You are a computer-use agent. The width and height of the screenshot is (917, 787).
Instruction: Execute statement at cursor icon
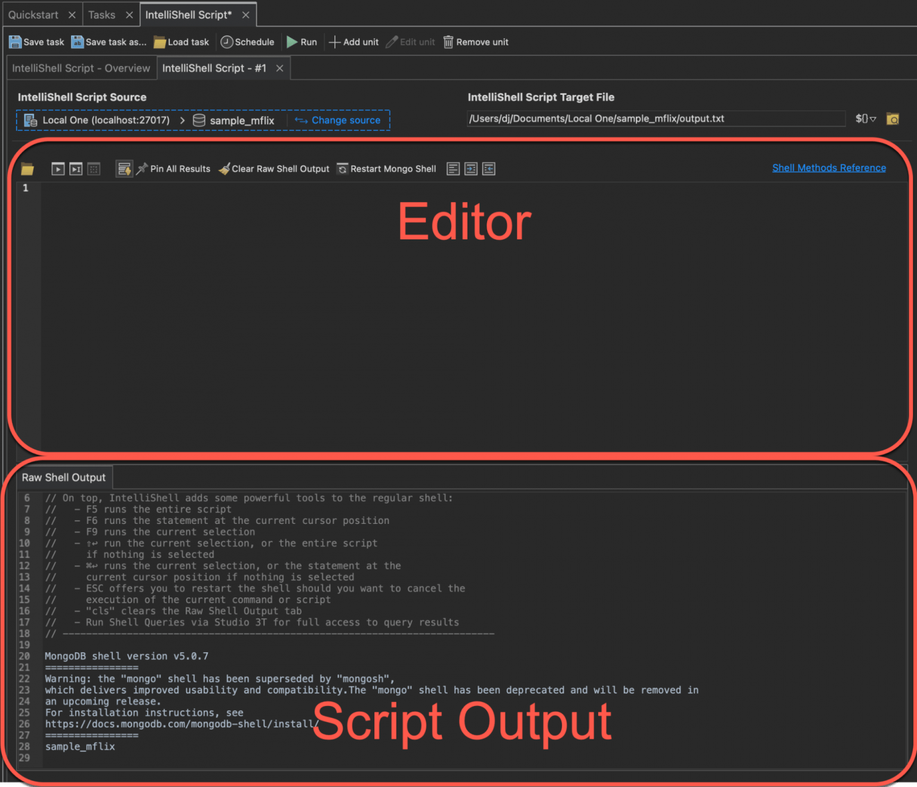pos(76,169)
